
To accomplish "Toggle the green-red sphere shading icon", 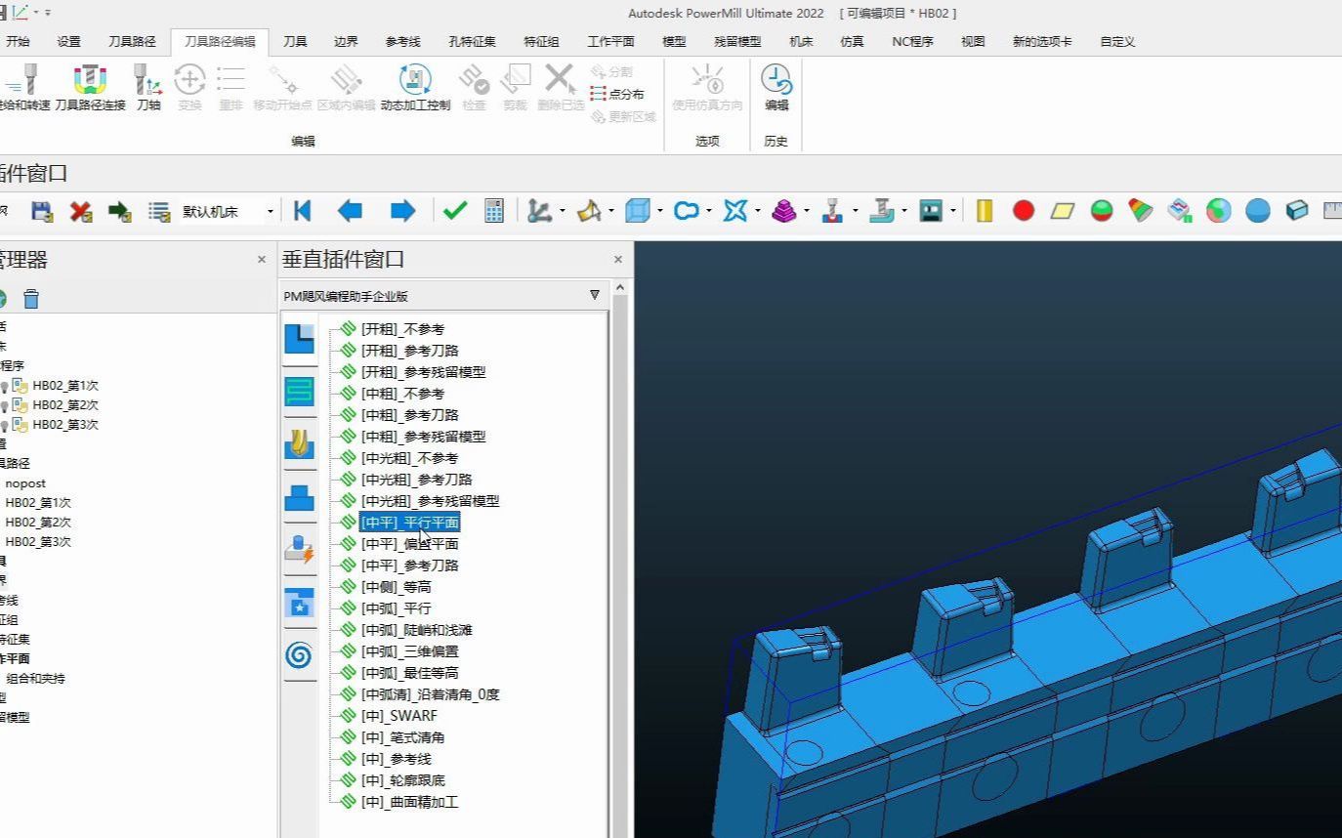I will tap(1102, 211).
